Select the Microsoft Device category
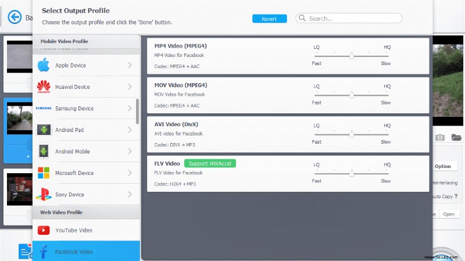Screen dimensions: 465x261 pos(86,173)
